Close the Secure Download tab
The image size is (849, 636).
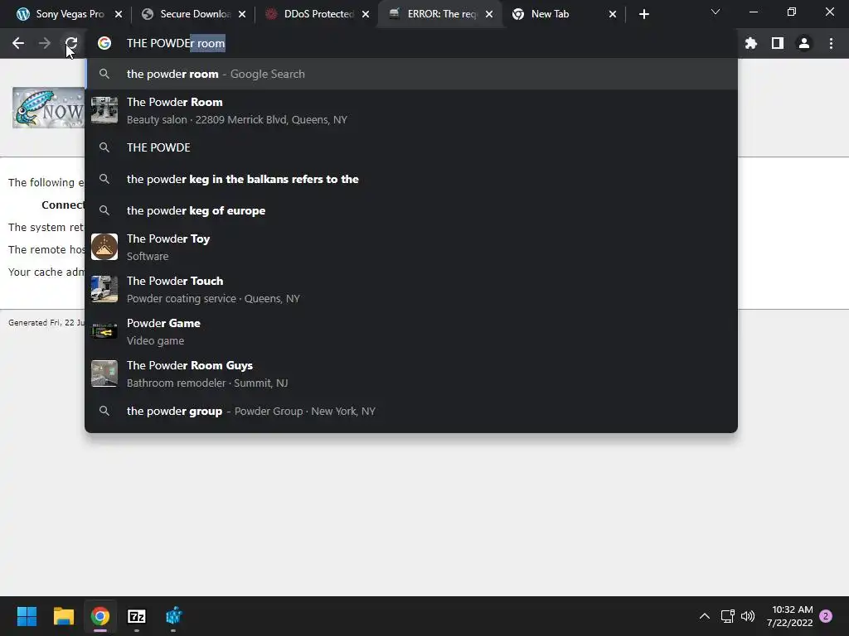click(242, 15)
